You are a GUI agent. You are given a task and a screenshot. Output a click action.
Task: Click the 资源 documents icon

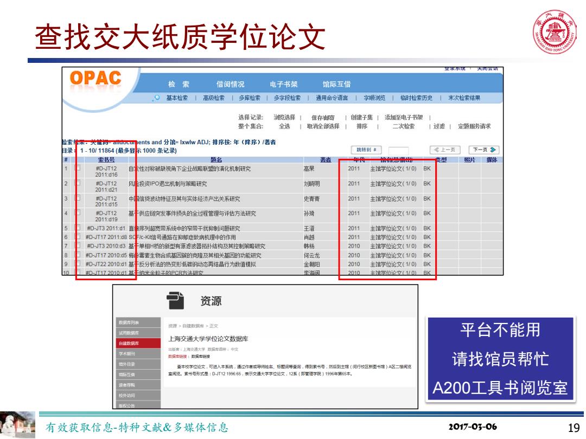click(x=176, y=300)
